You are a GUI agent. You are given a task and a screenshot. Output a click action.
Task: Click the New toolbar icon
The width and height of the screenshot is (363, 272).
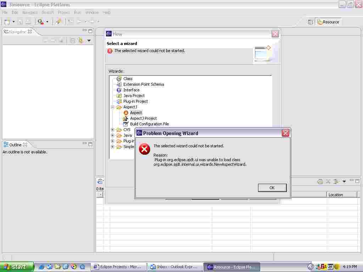coord(7,22)
